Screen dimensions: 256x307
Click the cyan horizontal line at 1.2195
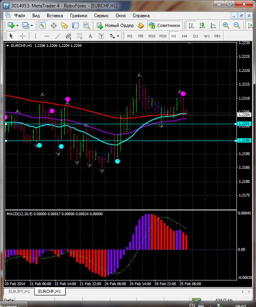(117, 141)
